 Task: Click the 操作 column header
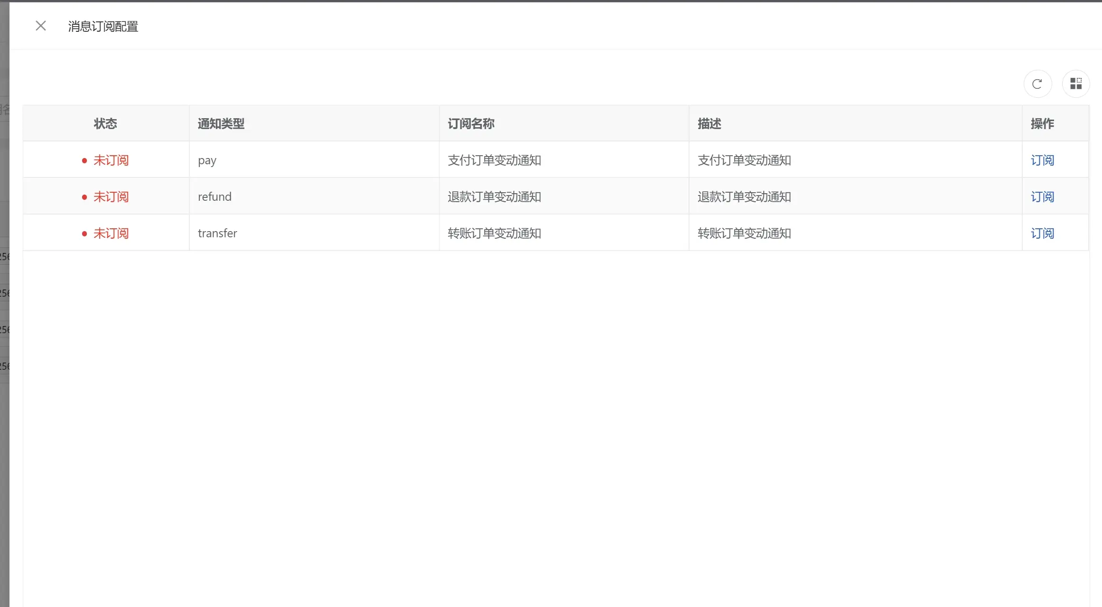[1042, 124]
